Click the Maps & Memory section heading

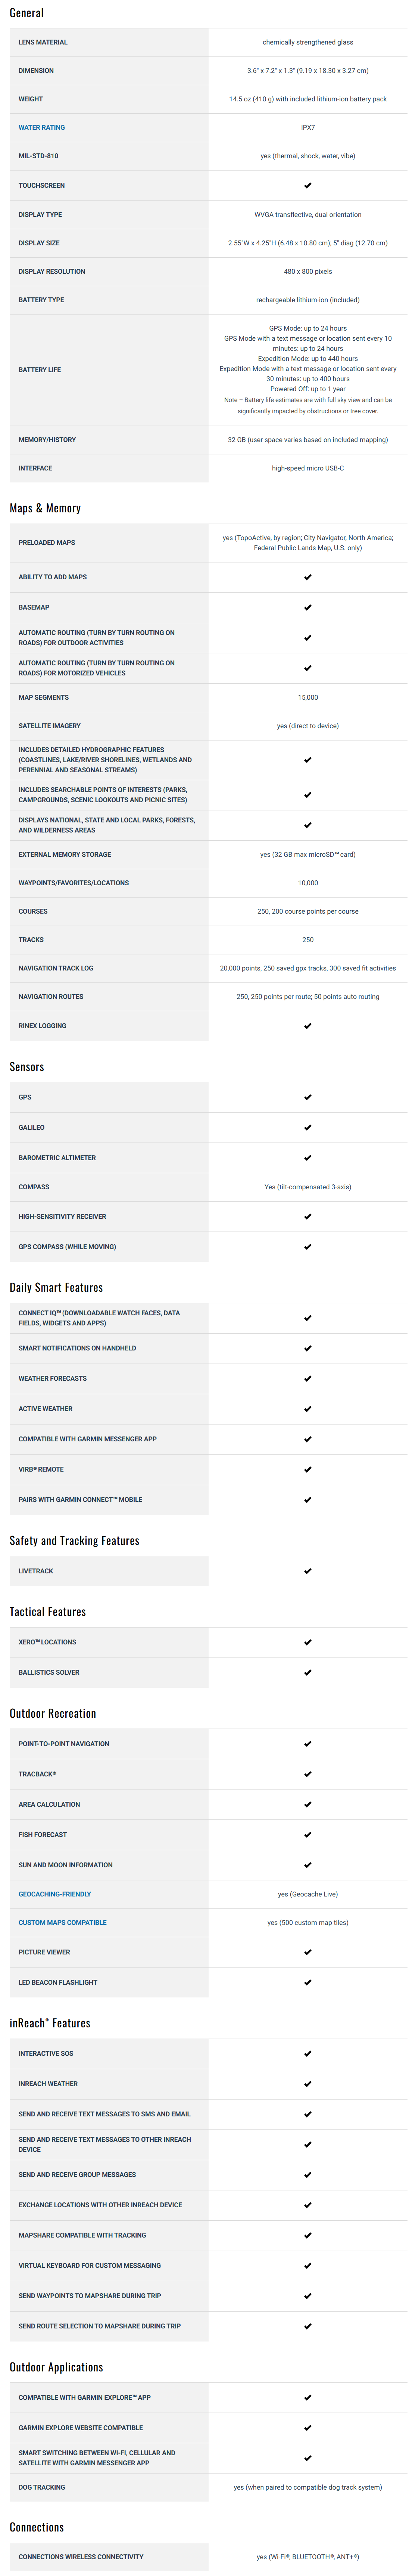(x=45, y=508)
